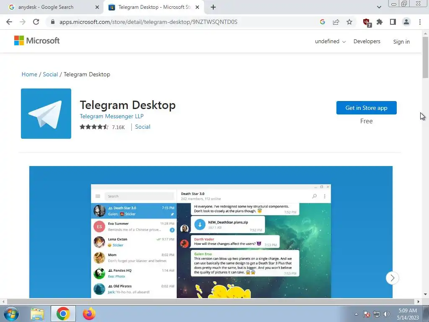Click the Chrome taskbar icon
This screenshot has width=429, height=322.
pos(63,314)
